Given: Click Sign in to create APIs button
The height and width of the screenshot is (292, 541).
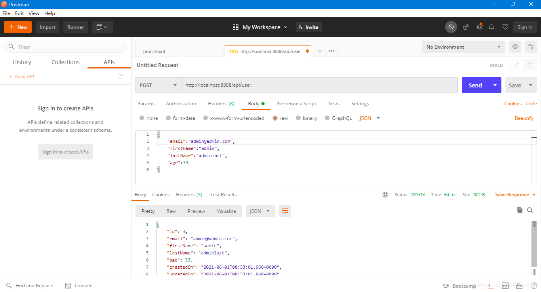Looking at the screenshot, I should point(65,152).
